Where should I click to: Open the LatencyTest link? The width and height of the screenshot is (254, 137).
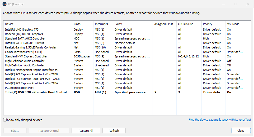220,120
